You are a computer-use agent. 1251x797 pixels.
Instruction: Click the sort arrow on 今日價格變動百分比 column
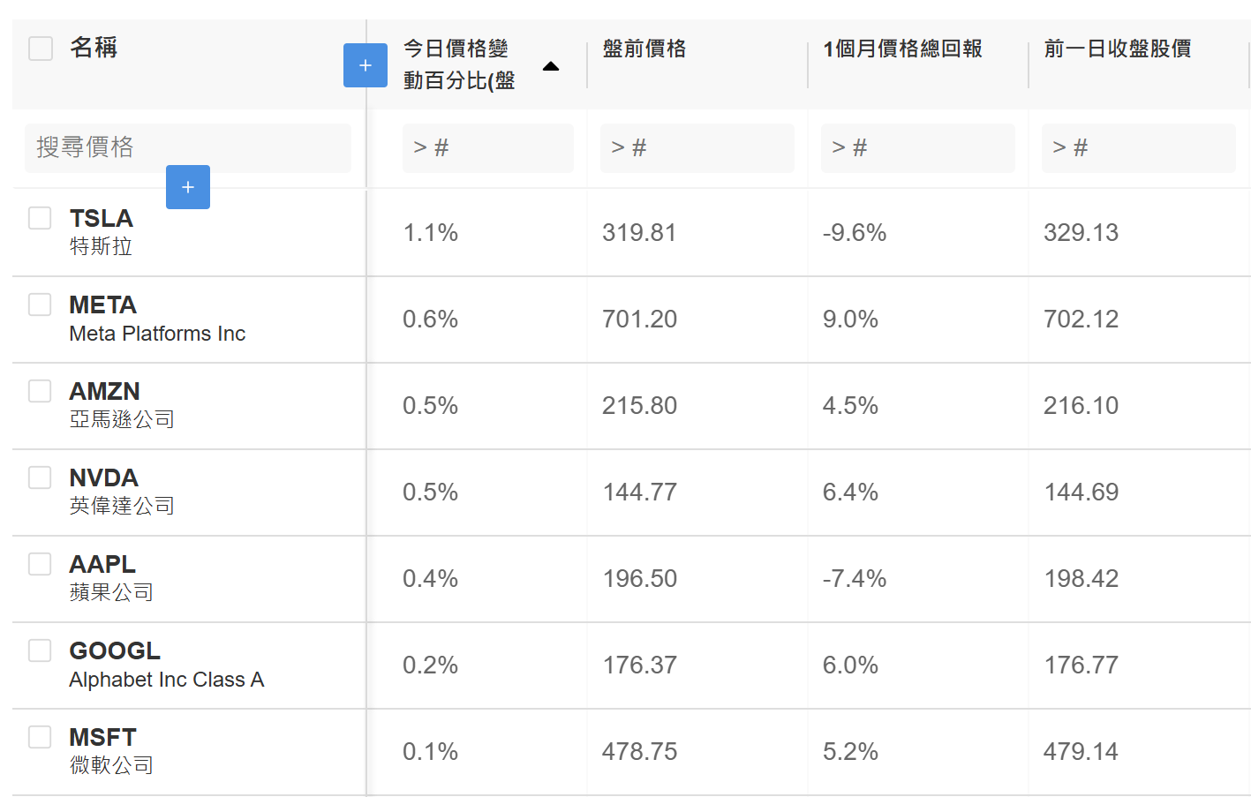[551, 66]
